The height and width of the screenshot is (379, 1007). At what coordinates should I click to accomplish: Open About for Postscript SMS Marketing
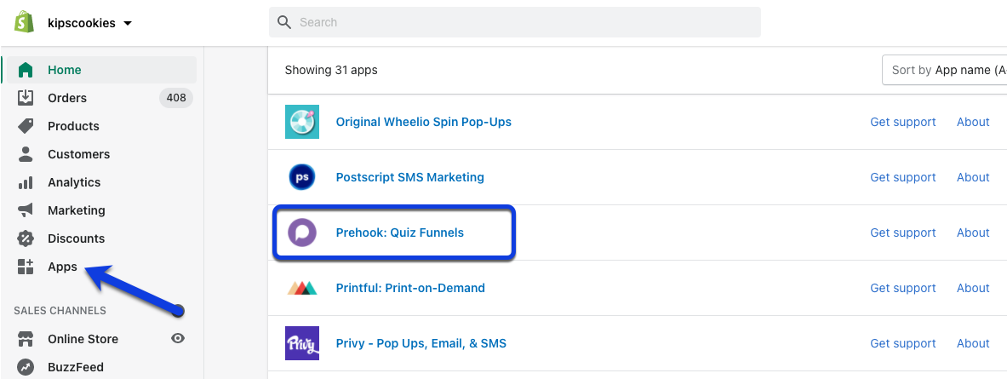click(x=973, y=177)
